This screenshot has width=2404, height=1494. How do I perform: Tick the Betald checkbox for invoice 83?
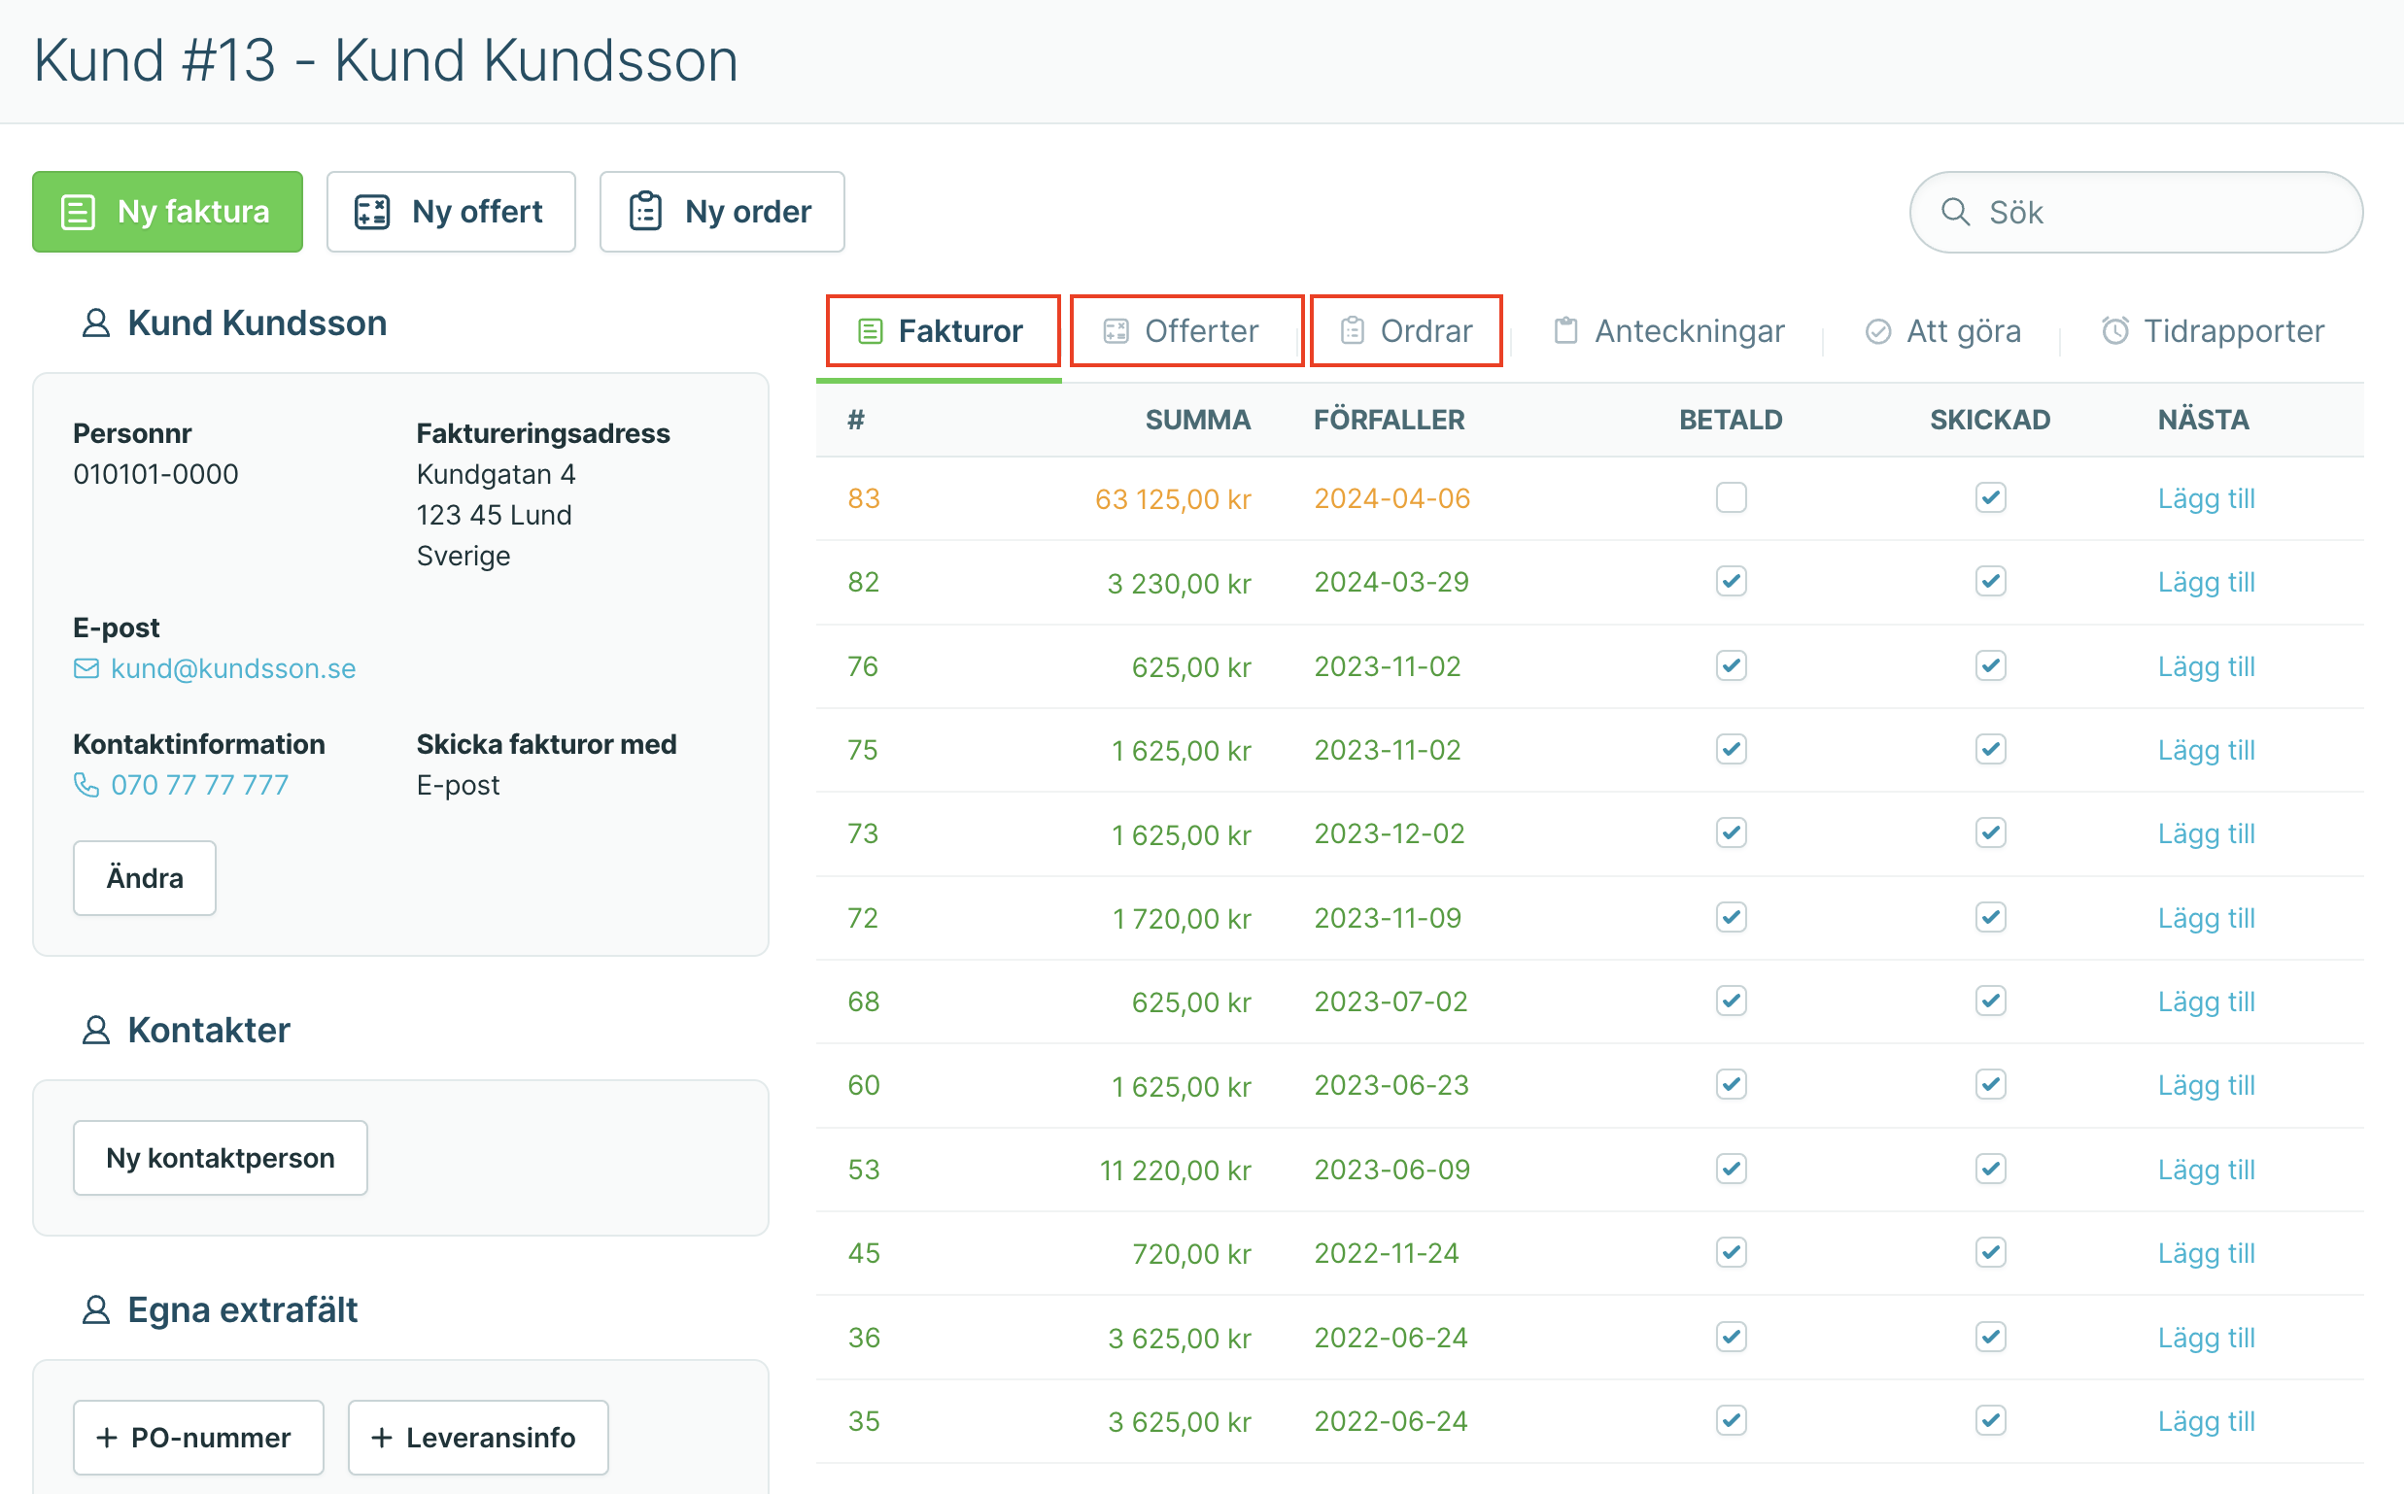(1731, 497)
